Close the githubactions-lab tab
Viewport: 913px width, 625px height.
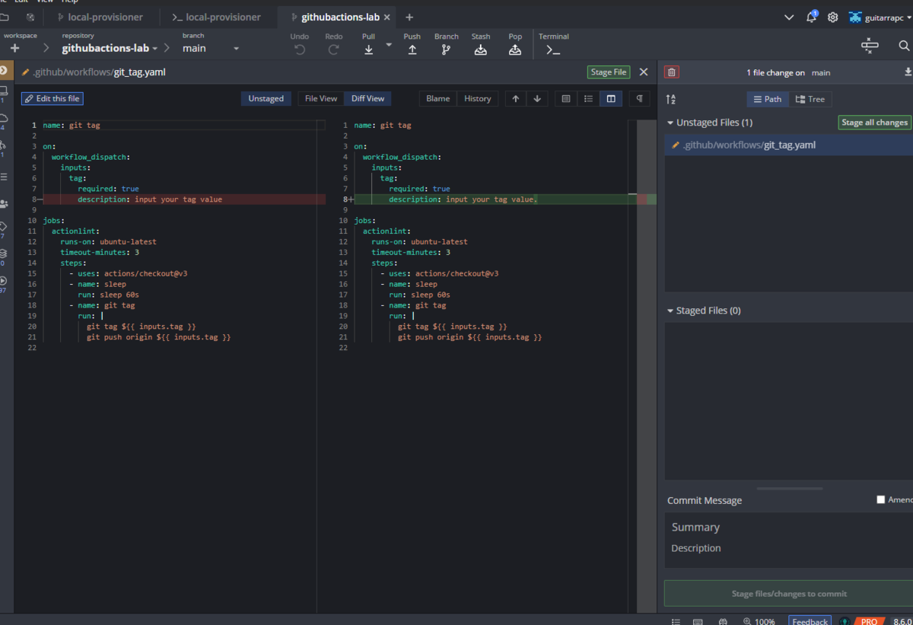pyautogui.click(x=387, y=17)
